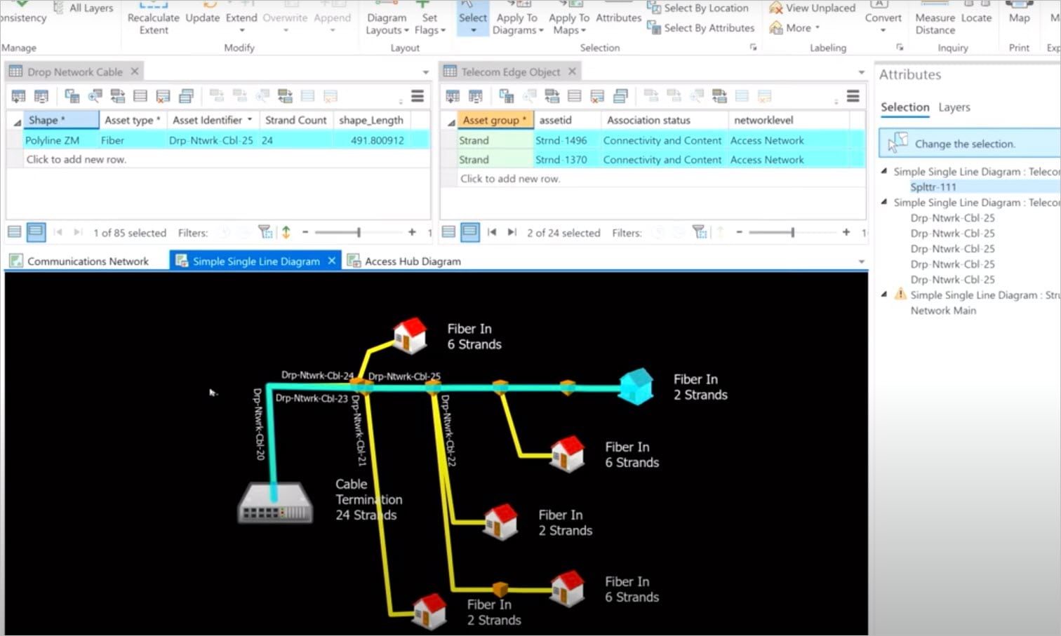Screen dimensions: 1061x636
Task: Enable Show Selected Records in Drop Network Cable table
Action: (35, 231)
